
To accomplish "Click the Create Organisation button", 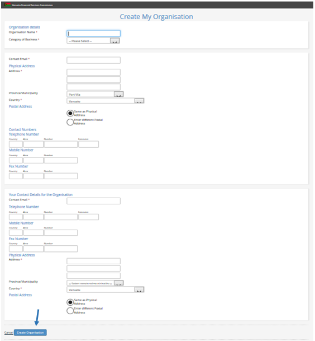I will click(30, 333).
